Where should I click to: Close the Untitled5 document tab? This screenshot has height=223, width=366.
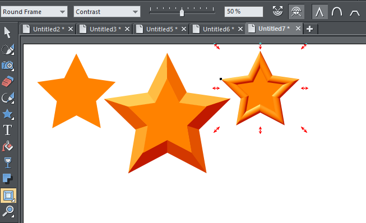184,29
